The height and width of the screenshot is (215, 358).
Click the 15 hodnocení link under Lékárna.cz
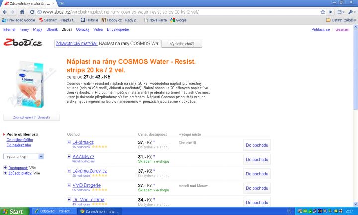click(81, 147)
